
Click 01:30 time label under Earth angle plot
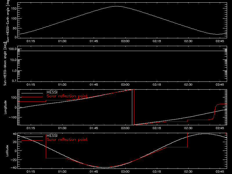tap(62, 41)
